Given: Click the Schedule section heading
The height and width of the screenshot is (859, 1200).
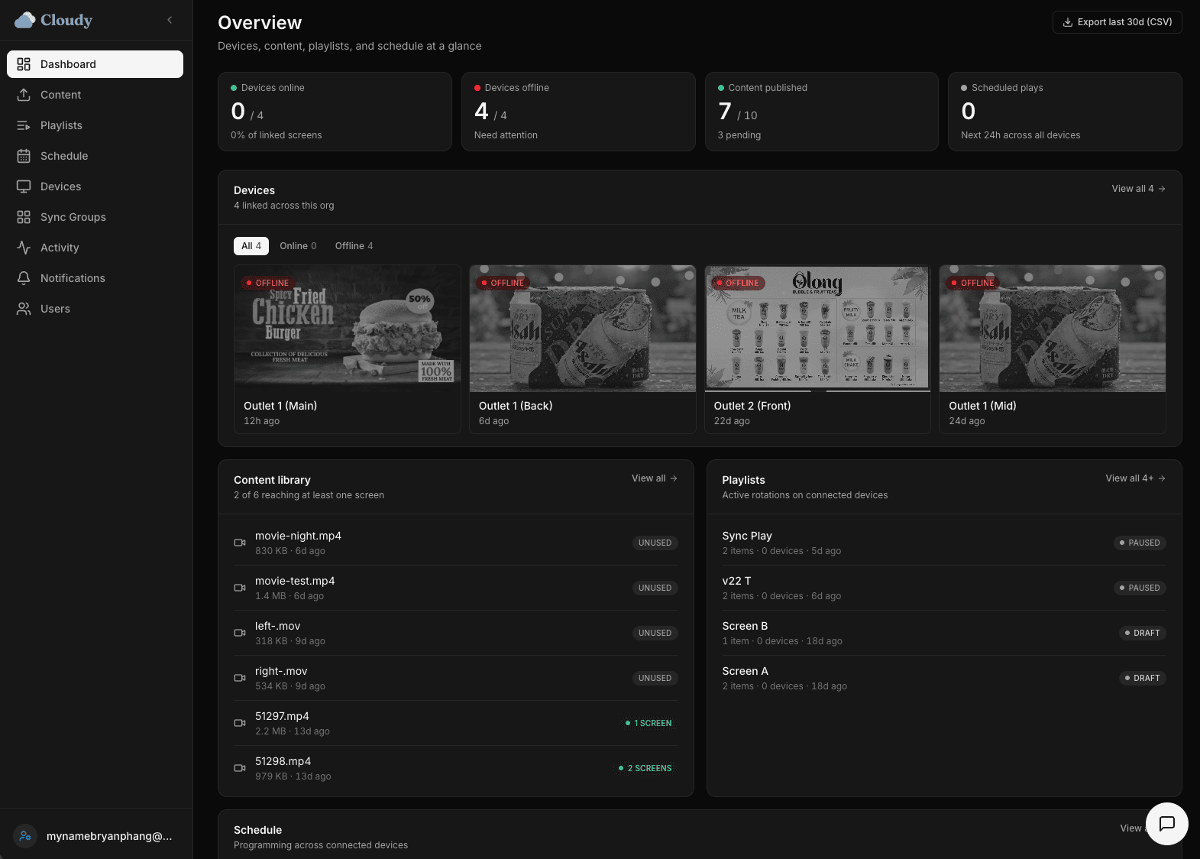Looking at the screenshot, I should (x=257, y=830).
